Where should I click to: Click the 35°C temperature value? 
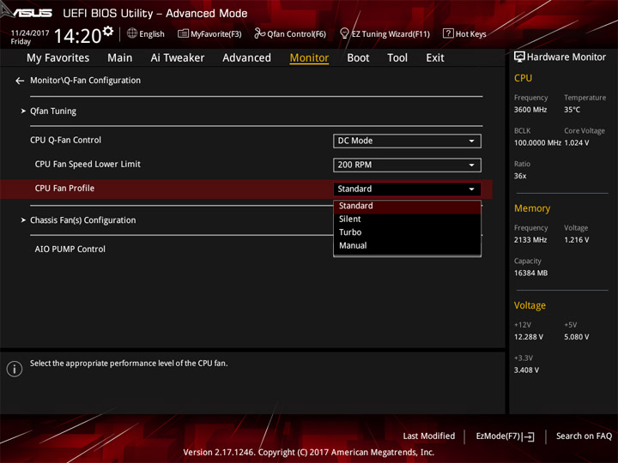click(x=572, y=110)
